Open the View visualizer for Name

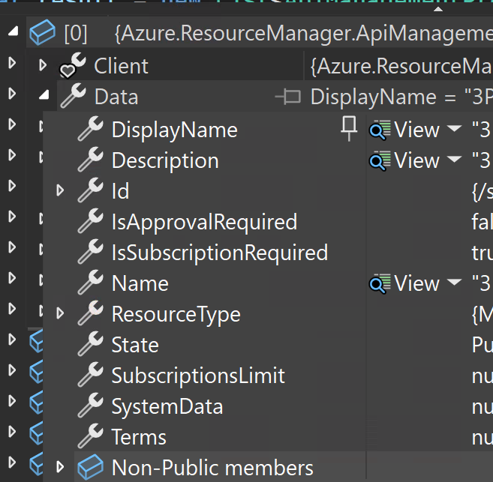point(416,283)
